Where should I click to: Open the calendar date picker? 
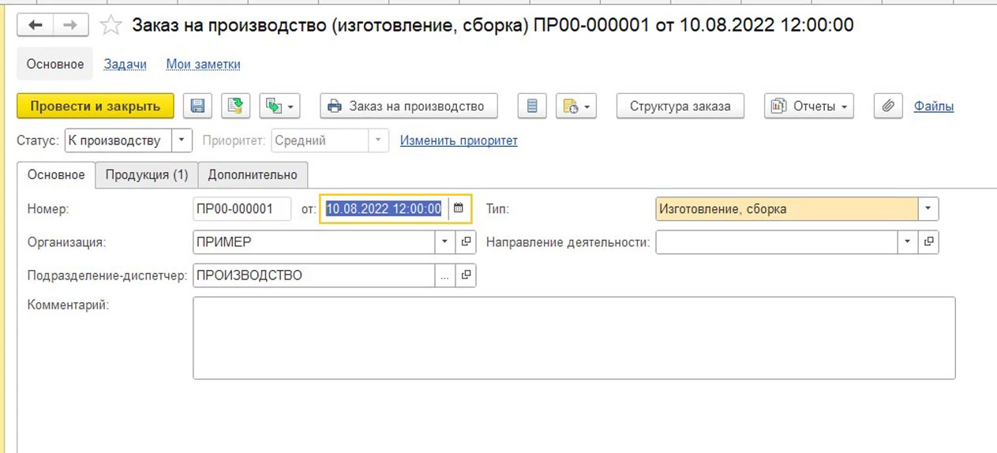click(459, 209)
